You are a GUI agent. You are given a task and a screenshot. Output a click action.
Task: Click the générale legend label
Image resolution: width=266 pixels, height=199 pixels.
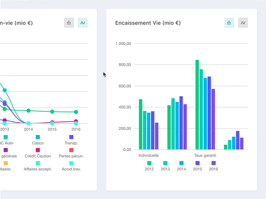click(8, 156)
